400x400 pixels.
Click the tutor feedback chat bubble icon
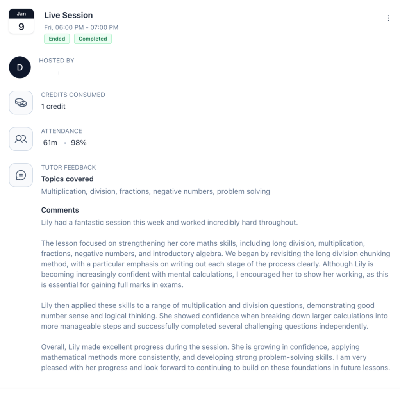coord(21,175)
